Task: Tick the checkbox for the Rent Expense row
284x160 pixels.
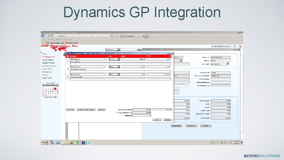Action: 68,62
